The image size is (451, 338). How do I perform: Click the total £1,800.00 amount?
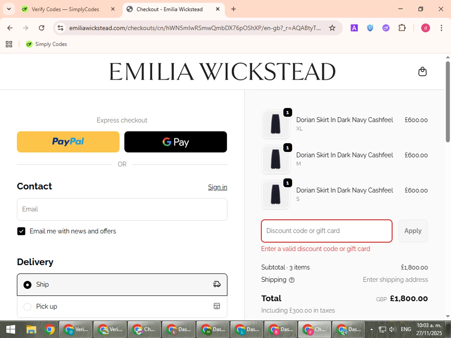(x=409, y=299)
